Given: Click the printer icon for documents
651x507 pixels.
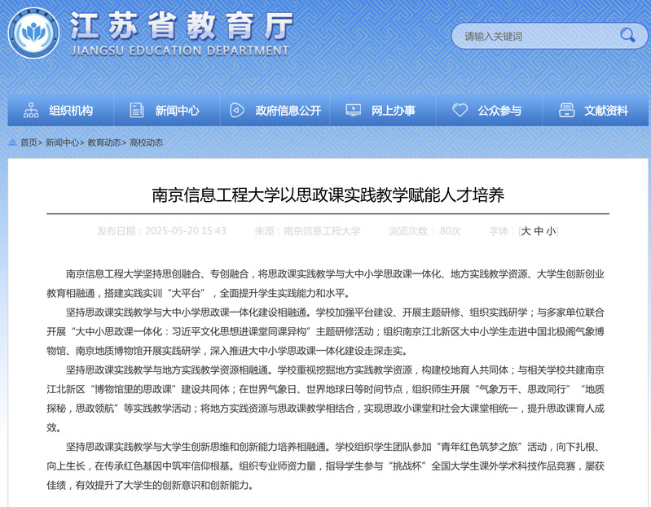Looking at the screenshot, I should point(565,111).
